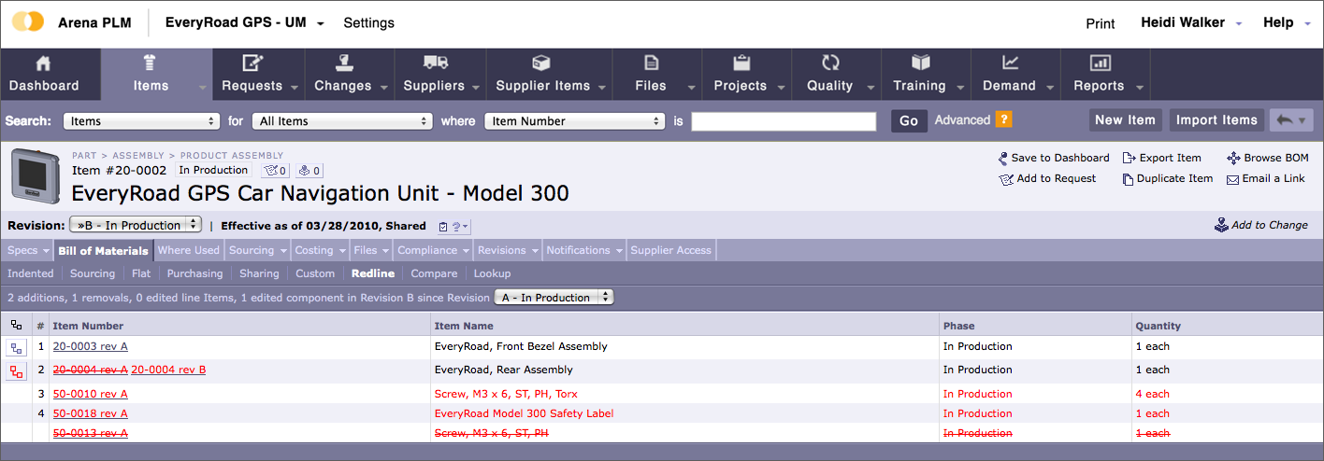Viewport: 1324px width, 461px height.
Task: Open the Heidi Walker user menu
Action: pyautogui.click(x=1191, y=22)
